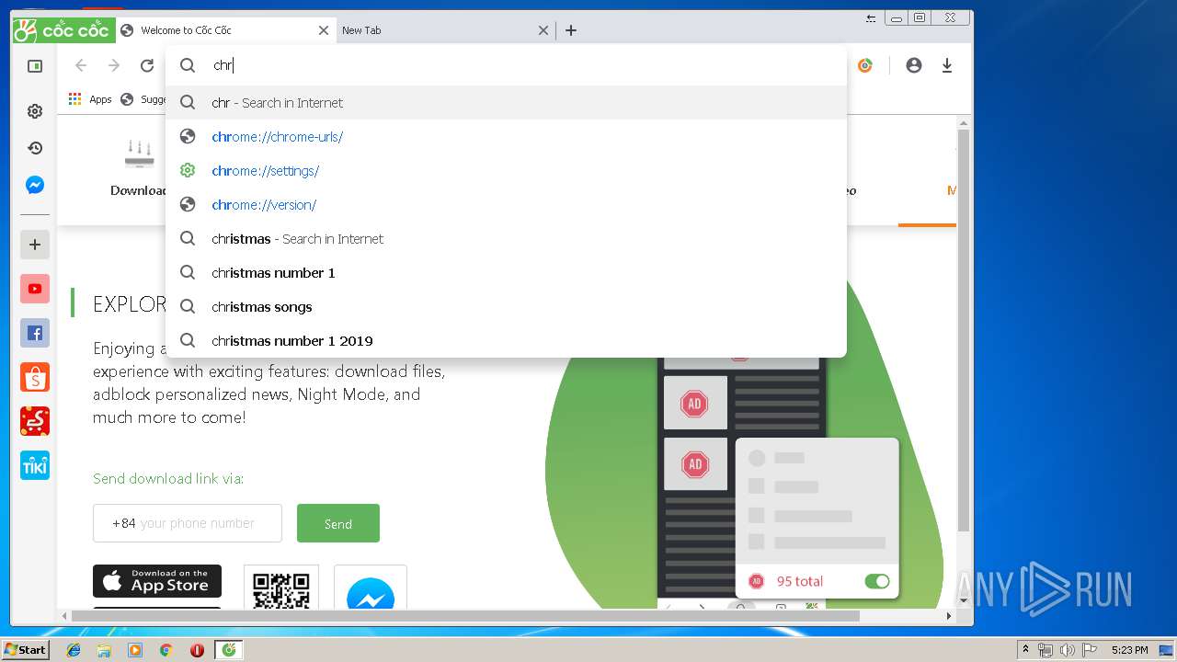Screen dimensions: 1177x662
Task: Open the Action Center flag icon
Action: click(1089, 650)
